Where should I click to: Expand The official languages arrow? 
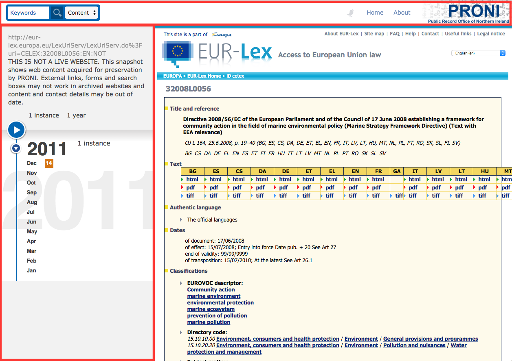(181, 220)
